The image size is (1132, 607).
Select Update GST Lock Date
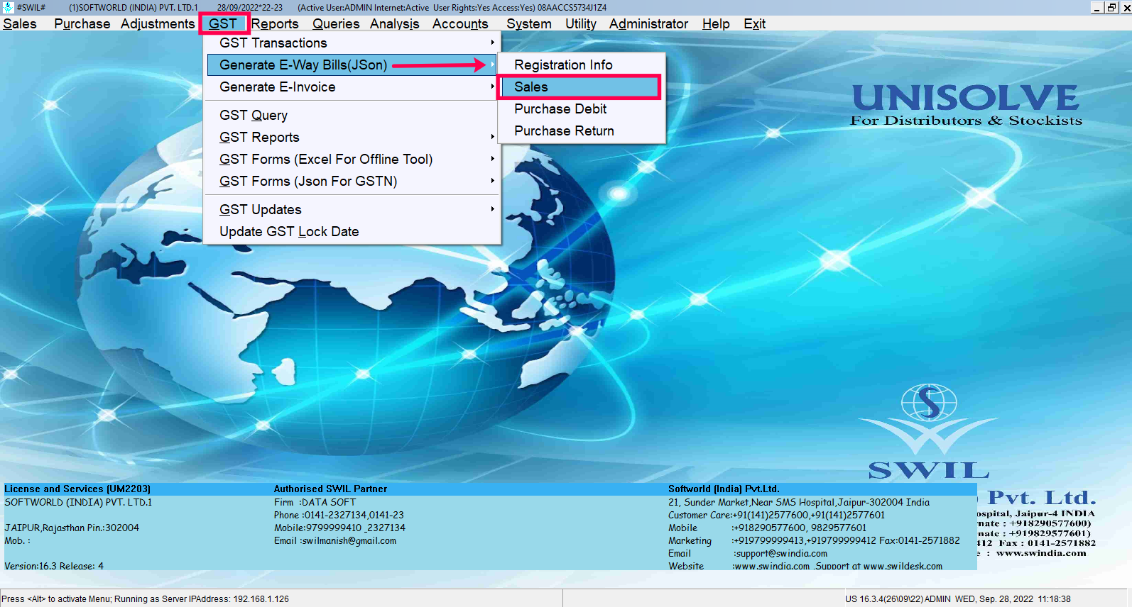click(352, 232)
